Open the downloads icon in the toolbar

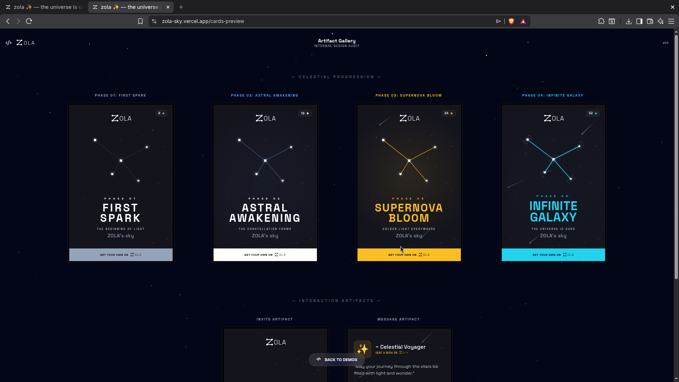628,21
